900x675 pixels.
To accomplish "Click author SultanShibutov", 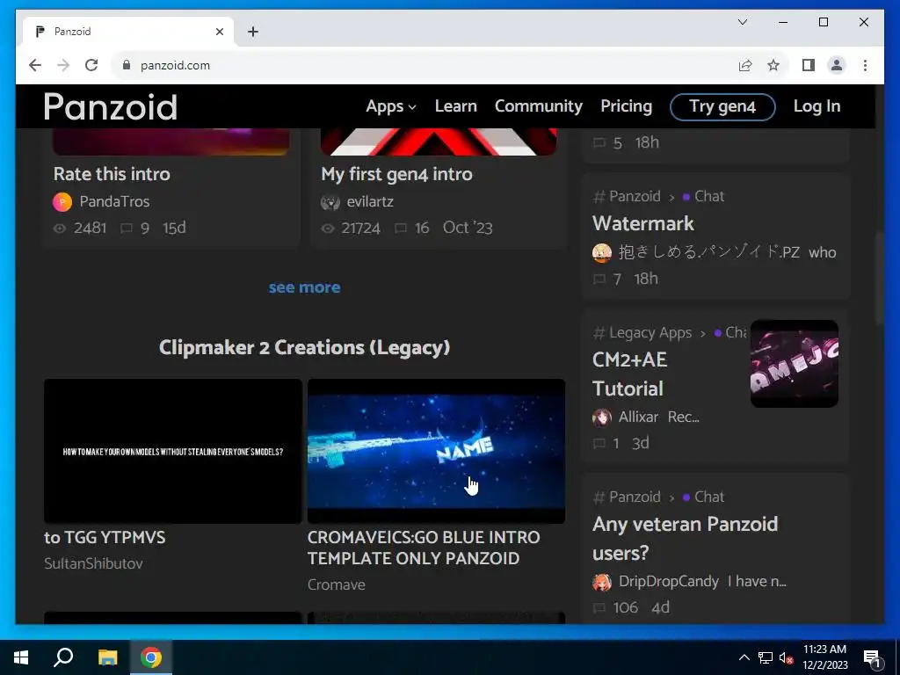I will click(x=93, y=563).
